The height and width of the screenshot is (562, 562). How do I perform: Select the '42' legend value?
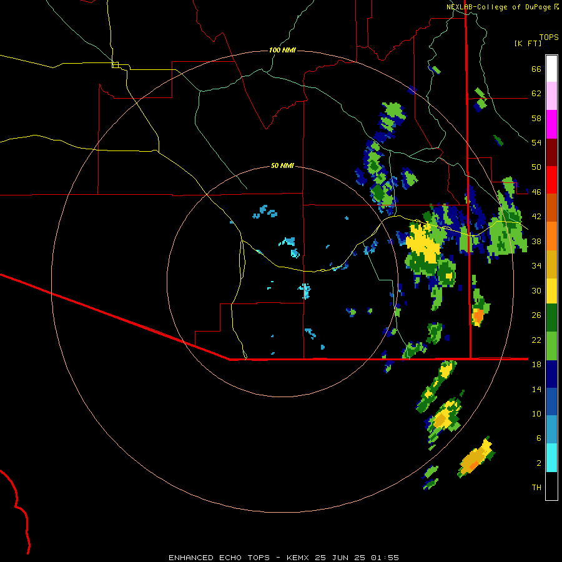tap(536, 217)
